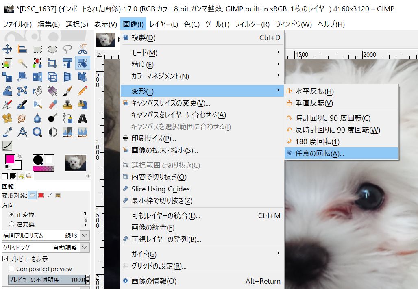This screenshot has width=418, height=289.
Task: Select the Text tool
Action: (x=83, y=118)
